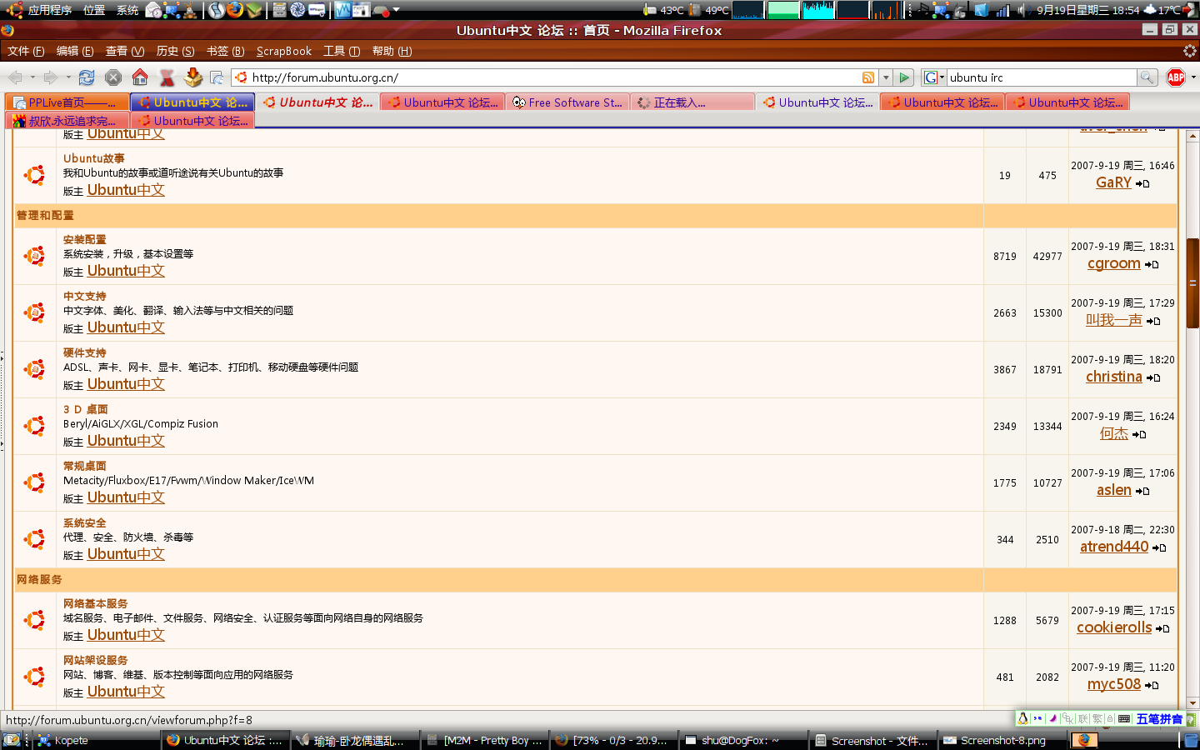Screen dimensions: 1200x750
Task: Click the Ubuntu logo main menu icon
Action: click(14, 10)
